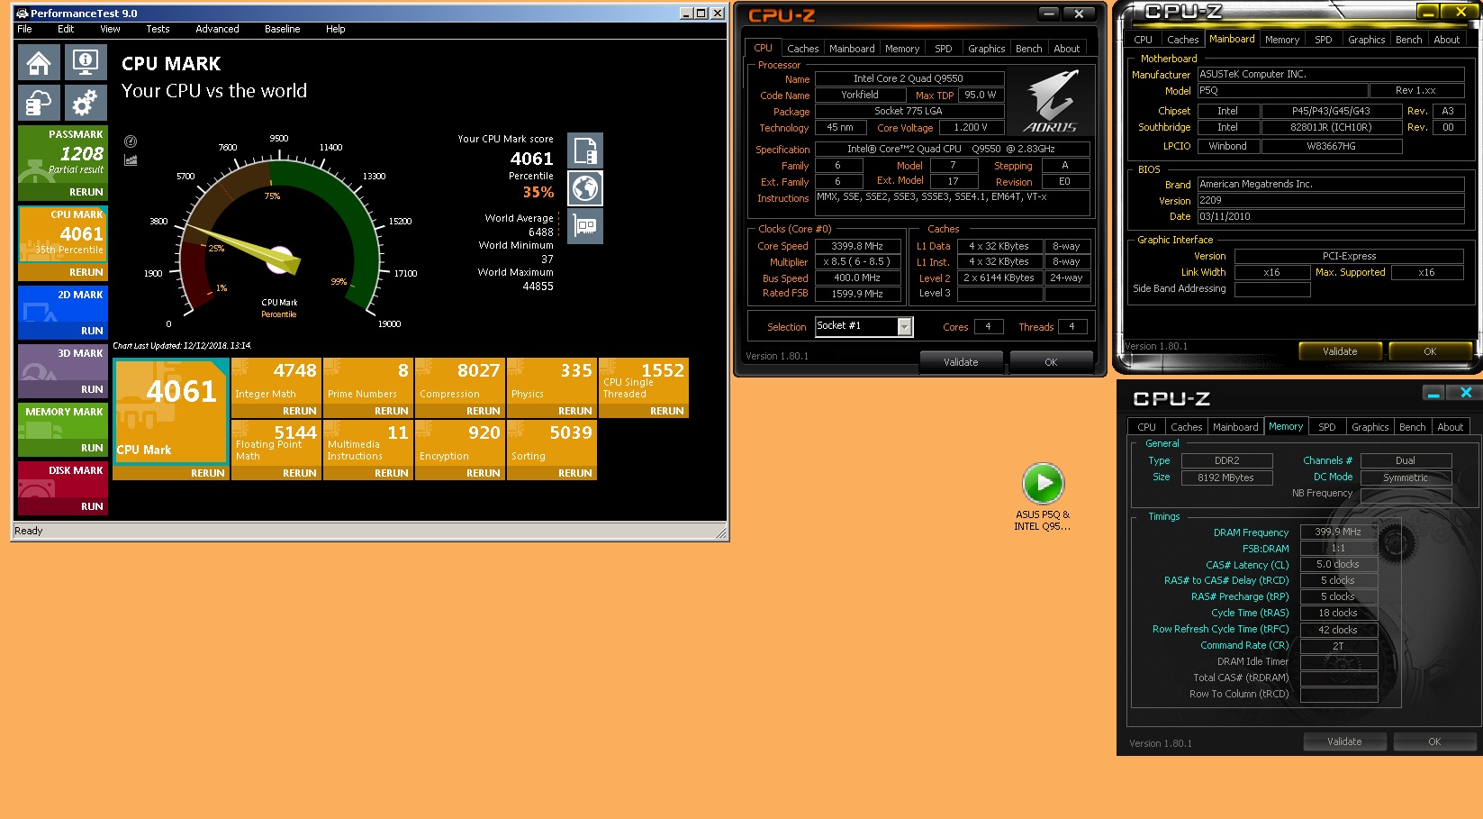Click the save results document icon

(585, 150)
